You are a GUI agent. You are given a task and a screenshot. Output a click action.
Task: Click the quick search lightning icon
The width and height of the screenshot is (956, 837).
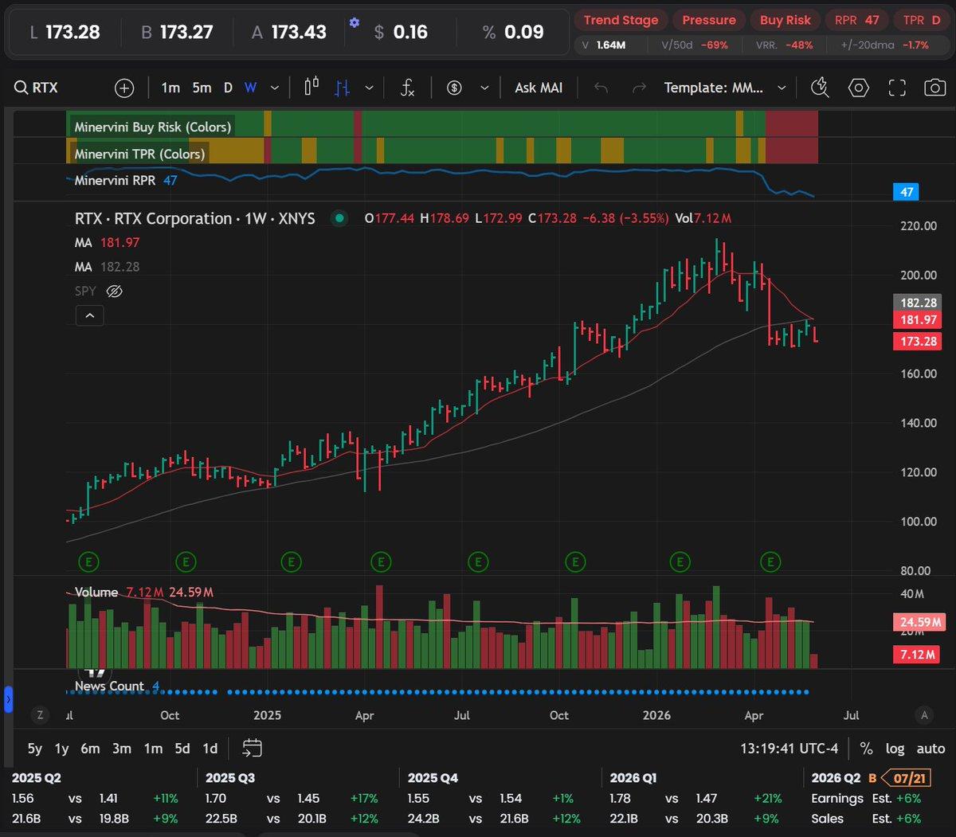(x=820, y=88)
